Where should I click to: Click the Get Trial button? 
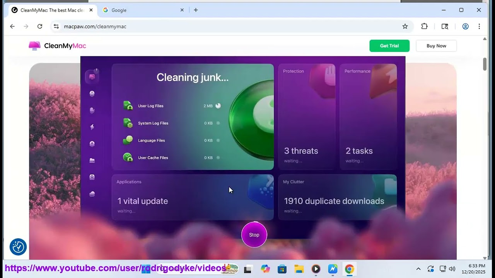click(x=389, y=46)
